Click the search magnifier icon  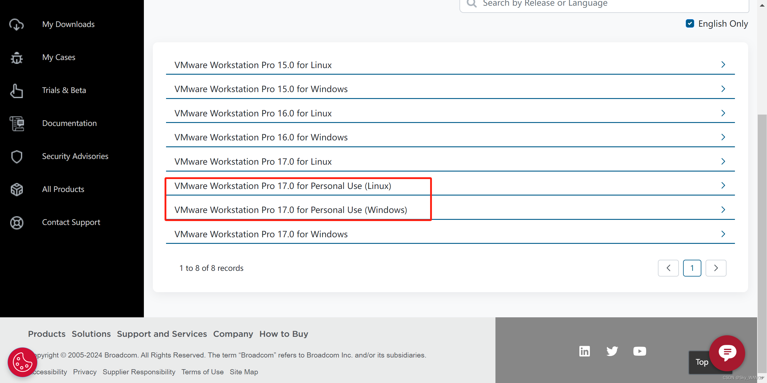(x=472, y=3)
